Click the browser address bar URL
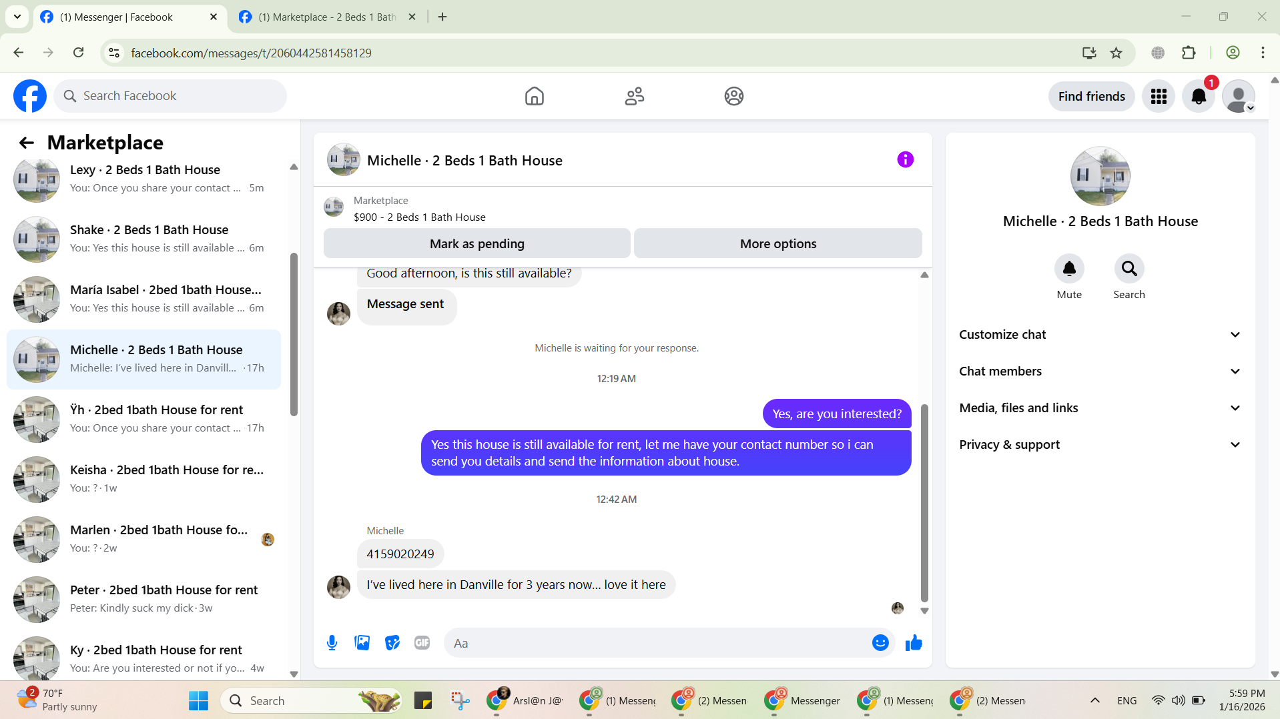The image size is (1280, 719). tap(251, 53)
